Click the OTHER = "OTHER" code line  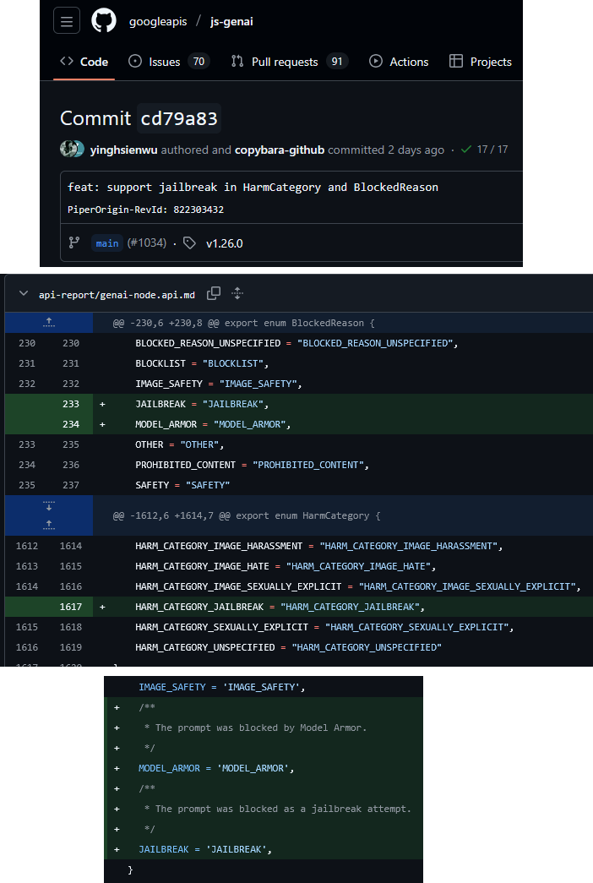179,444
